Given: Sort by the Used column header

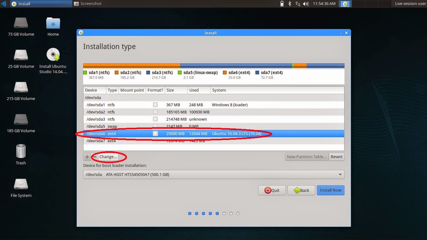Looking at the screenshot, I should [199, 90].
